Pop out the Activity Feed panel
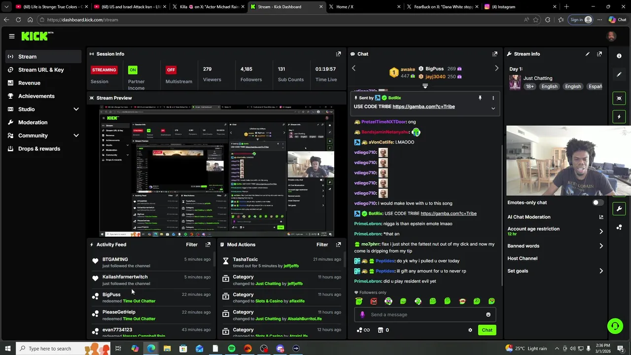Screen dimensions: 631x355 (x=208, y=245)
